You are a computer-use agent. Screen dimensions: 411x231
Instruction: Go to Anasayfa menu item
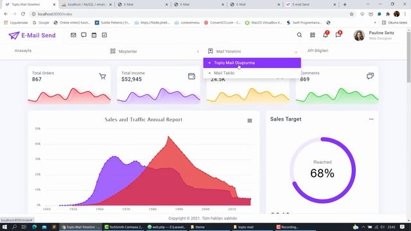click(x=23, y=51)
